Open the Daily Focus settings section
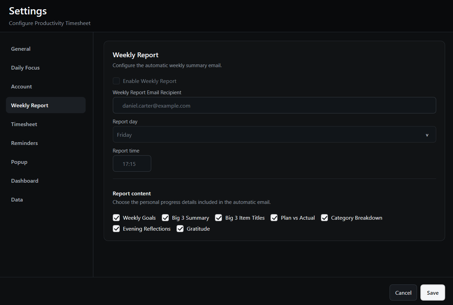This screenshot has width=453, height=305. [x=46, y=68]
